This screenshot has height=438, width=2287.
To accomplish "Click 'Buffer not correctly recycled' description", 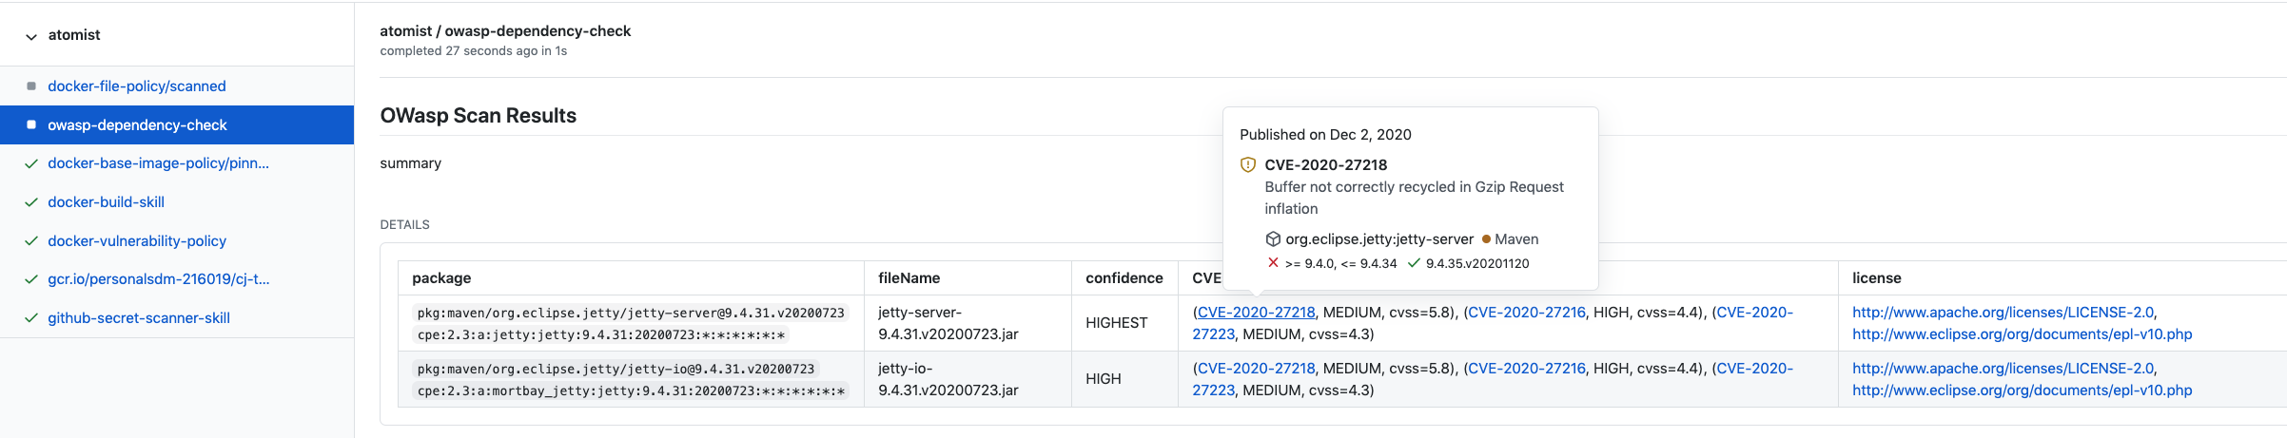I will pos(1414,198).
